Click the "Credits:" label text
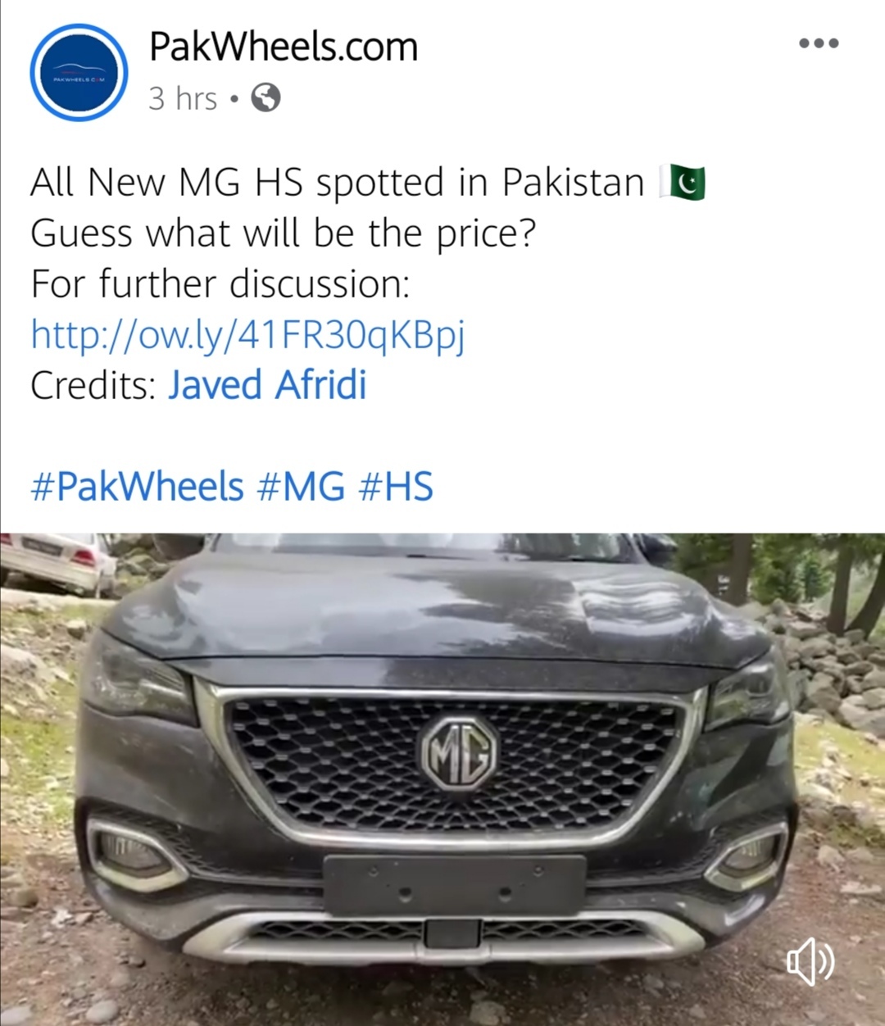The image size is (885, 1026). 93,385
